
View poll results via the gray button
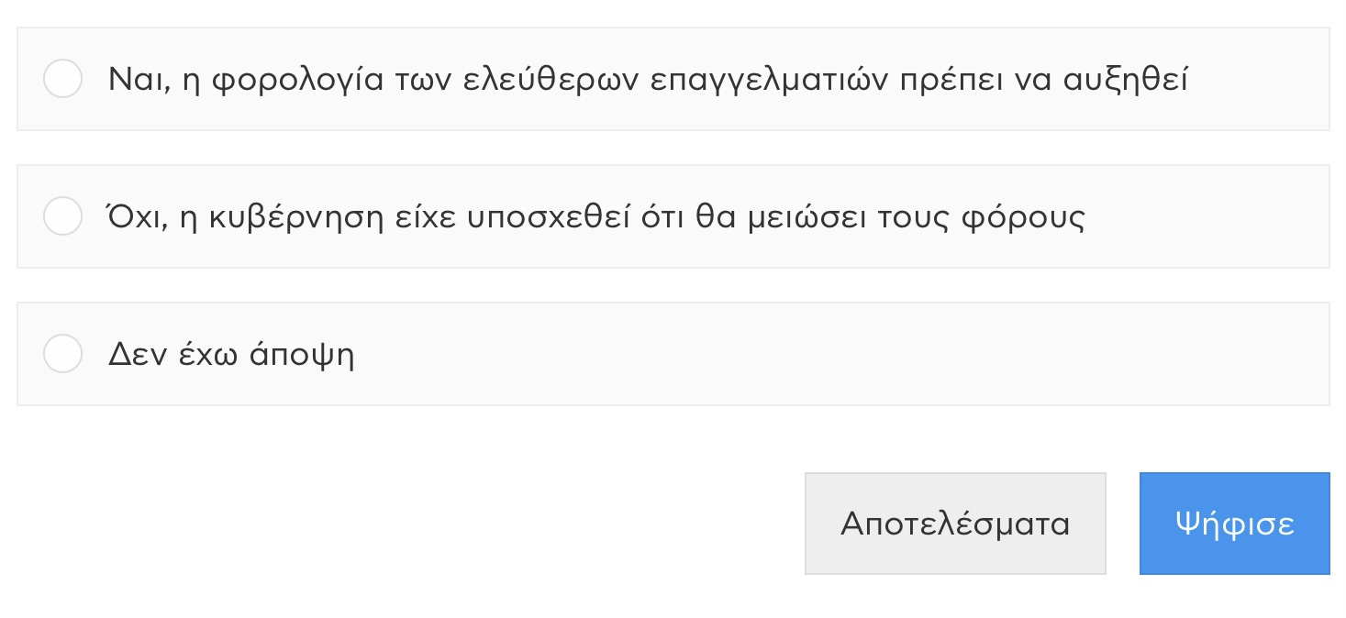tap(955, 524)
